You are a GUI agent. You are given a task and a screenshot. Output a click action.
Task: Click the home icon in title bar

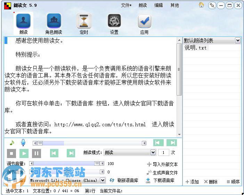[201, 5]
